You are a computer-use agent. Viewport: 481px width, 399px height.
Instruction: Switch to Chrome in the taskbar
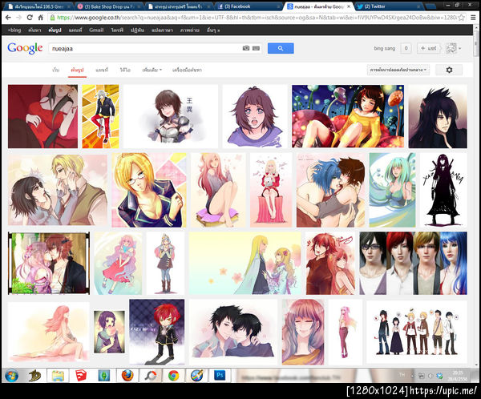(173, 376)
